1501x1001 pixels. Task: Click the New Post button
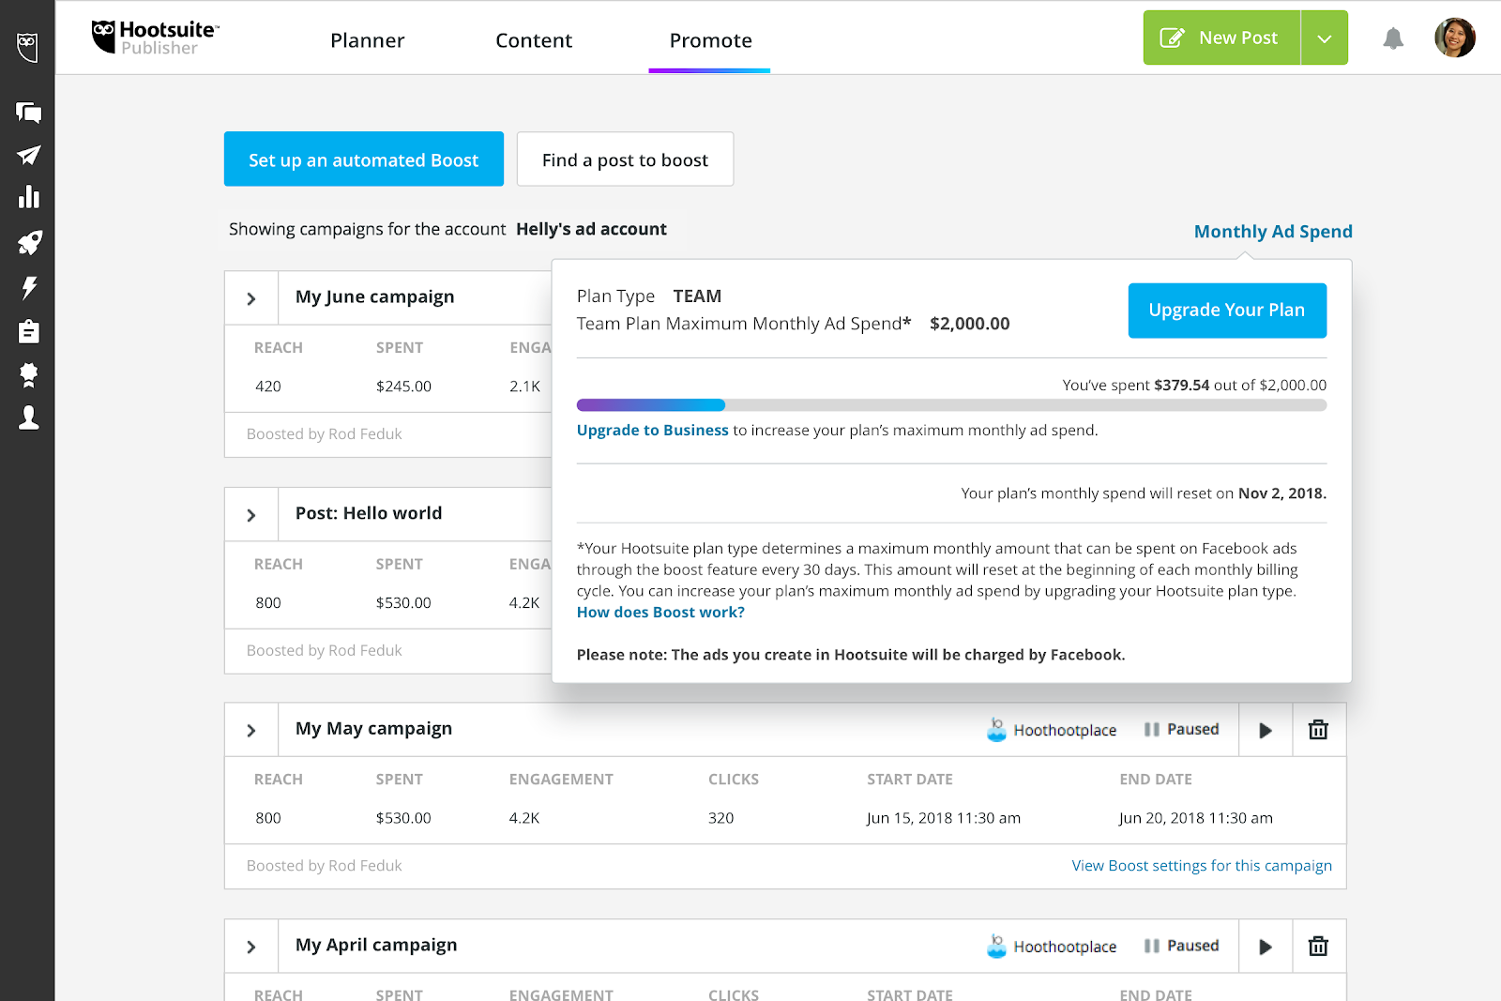(x=1221, y=38)
